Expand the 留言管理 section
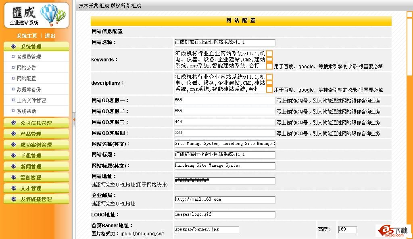The image size is (413, 239). (31, 177)
